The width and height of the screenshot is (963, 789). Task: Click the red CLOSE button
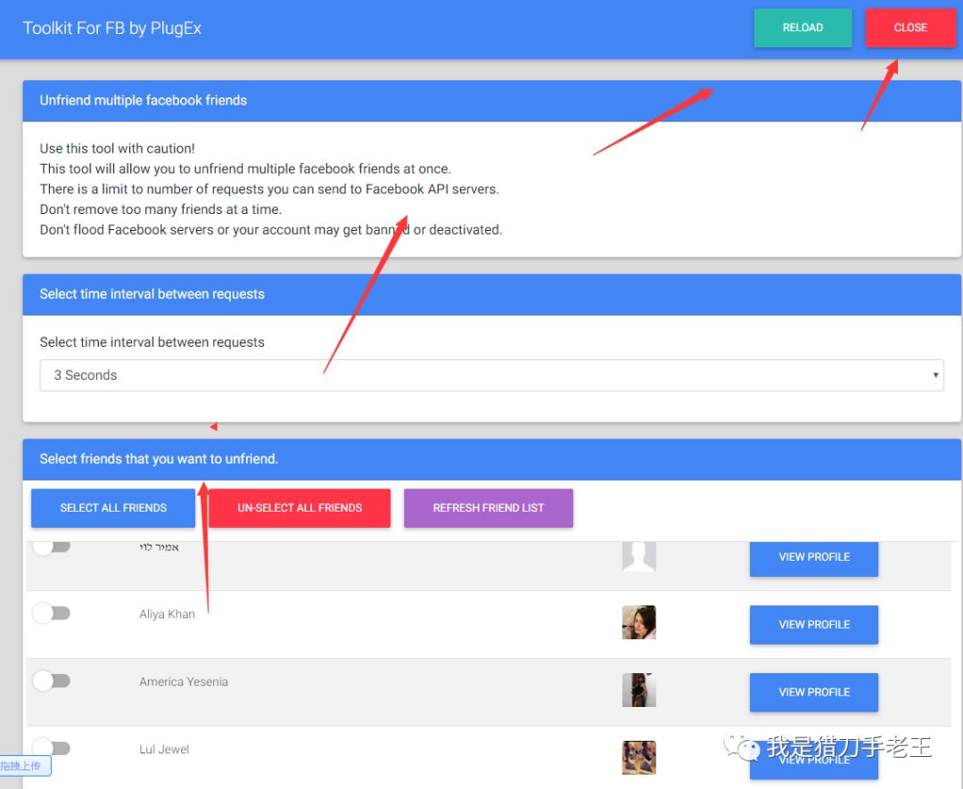[910, 28]
